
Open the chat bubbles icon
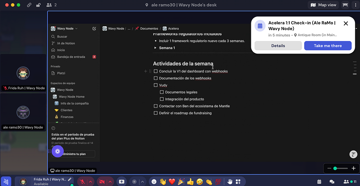332,182
